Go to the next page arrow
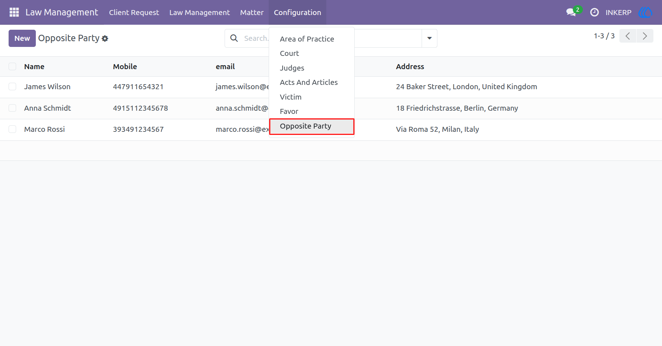Image resolution: width=662 pixels, height=346 pixels. click(x=645, y=36)
